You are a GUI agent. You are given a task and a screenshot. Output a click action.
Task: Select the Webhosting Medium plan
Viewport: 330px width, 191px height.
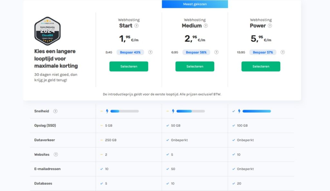point(195,66)
